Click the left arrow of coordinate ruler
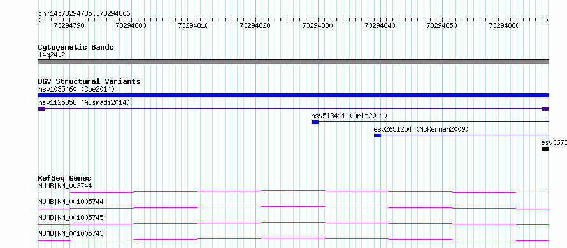 [40, 20]
